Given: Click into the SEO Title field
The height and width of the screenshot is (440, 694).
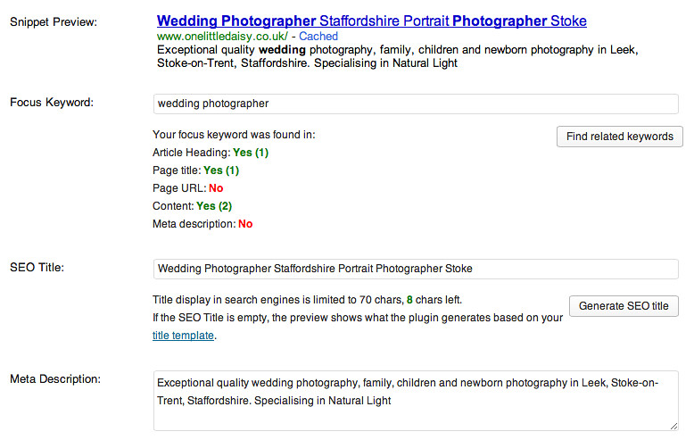Looking at the screenshot, I should coord(416,268).
